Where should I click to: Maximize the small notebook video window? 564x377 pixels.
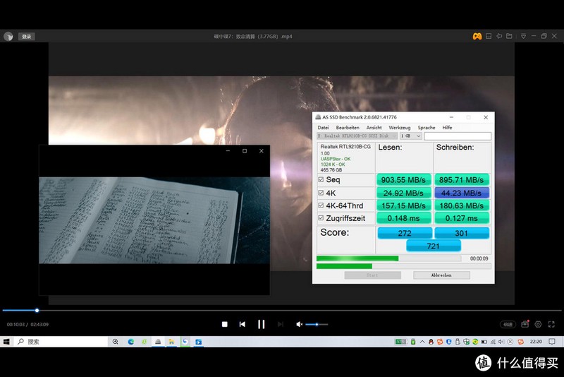(x=245, y=151)
